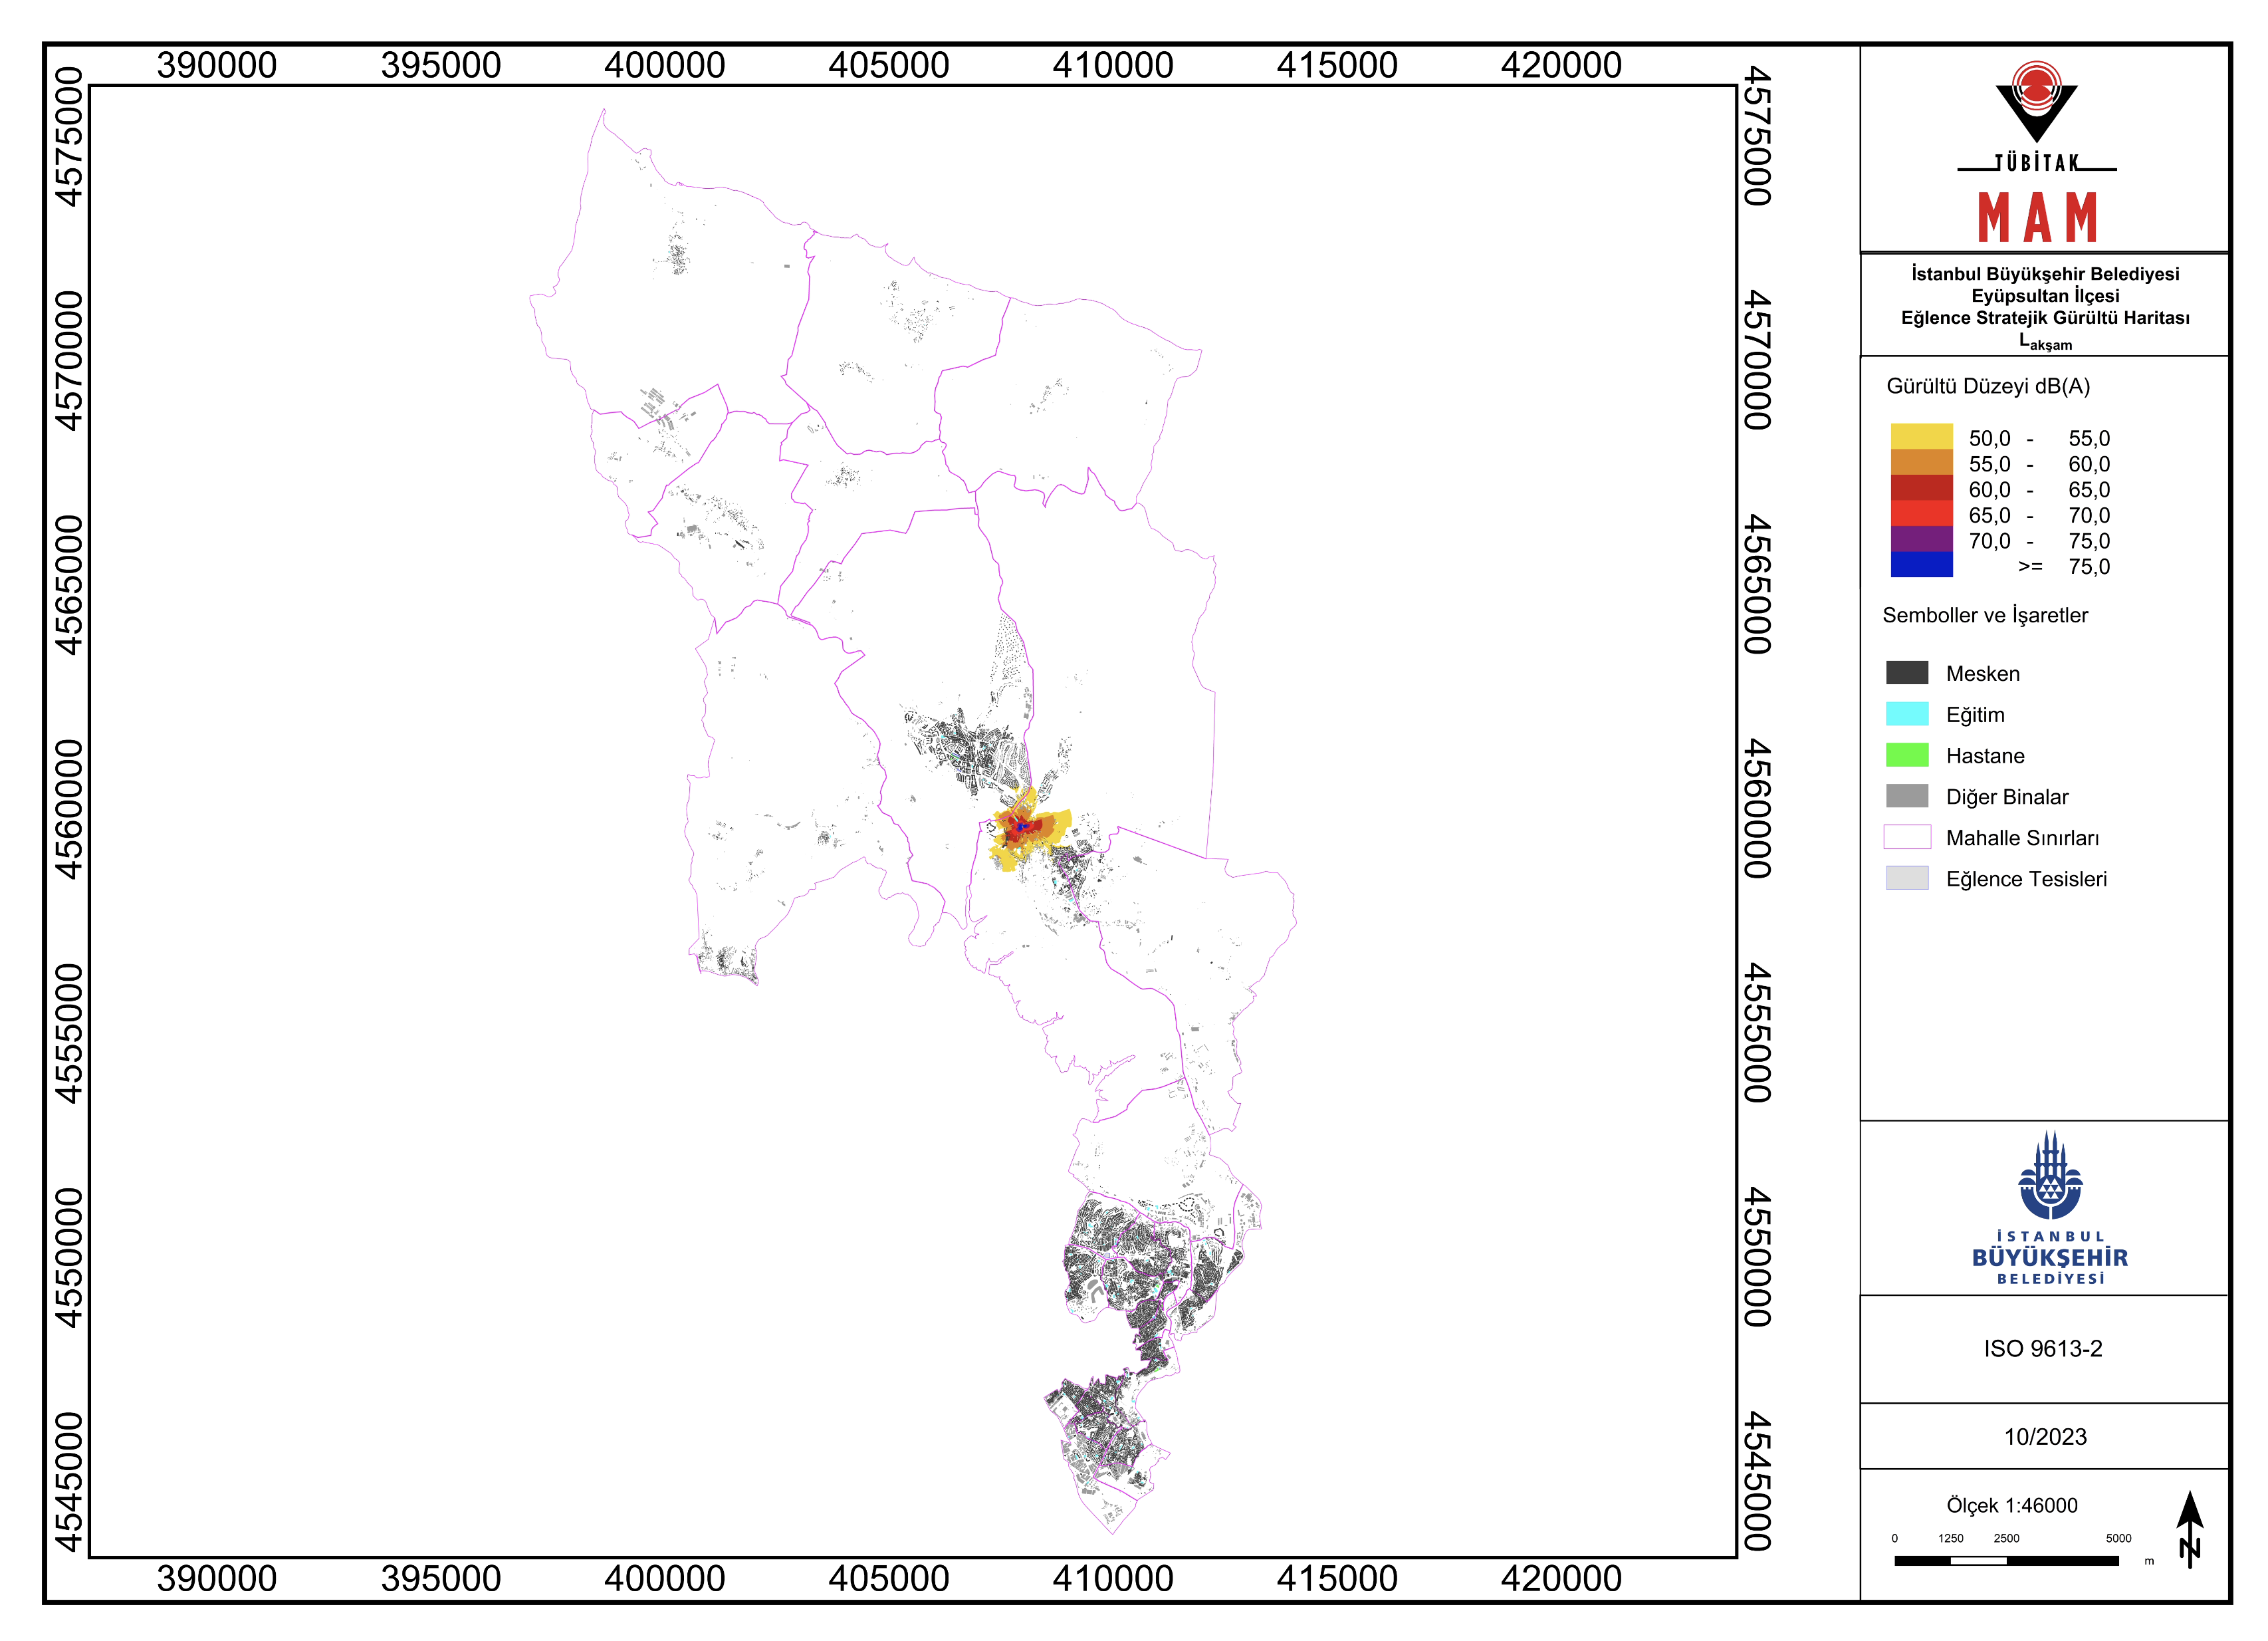This screenshot has width=2268, height=1641.
Task: Click the "10/2023" date text
Action: point(2045,1437)
